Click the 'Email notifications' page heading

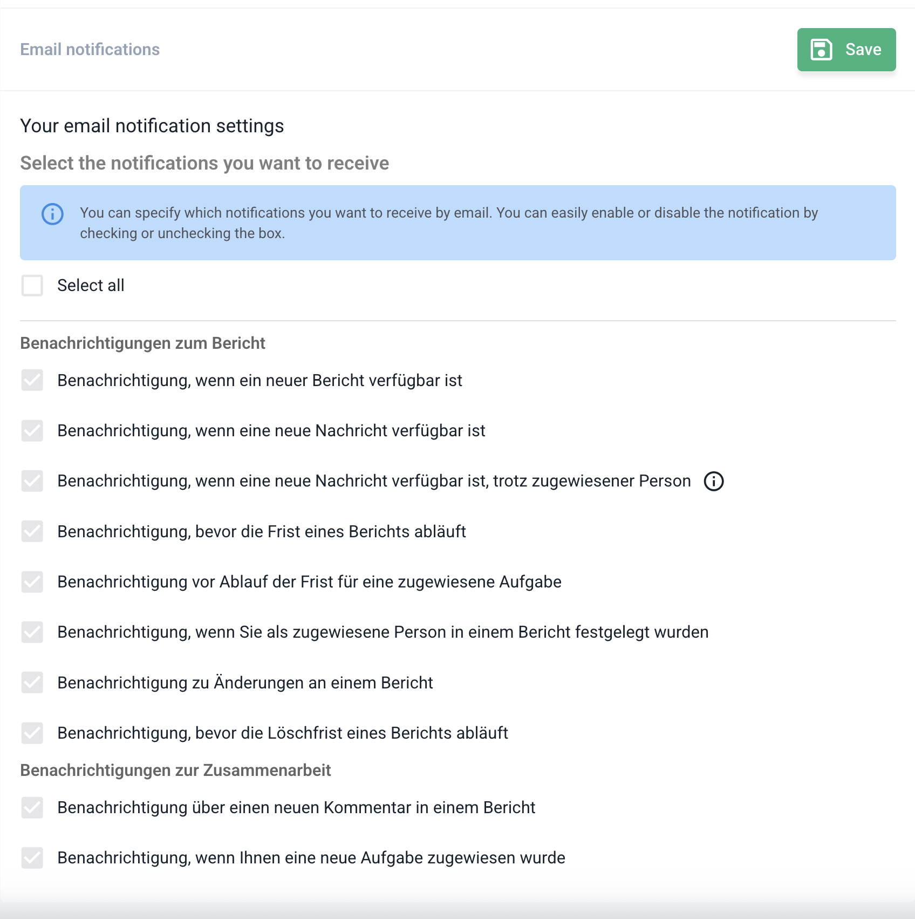pyautogui.click(x=90, y=50)
